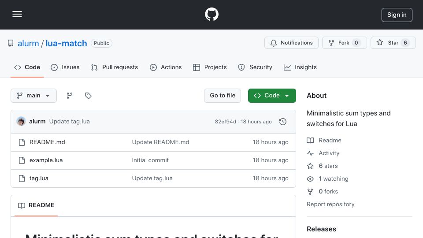Click the Sign in button
The height and width of the screenshot is (238, 423).
click(x=397, y=15)
